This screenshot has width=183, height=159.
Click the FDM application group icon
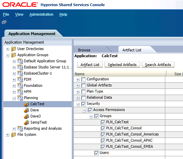pyautogui.click(x=20, y=80)
